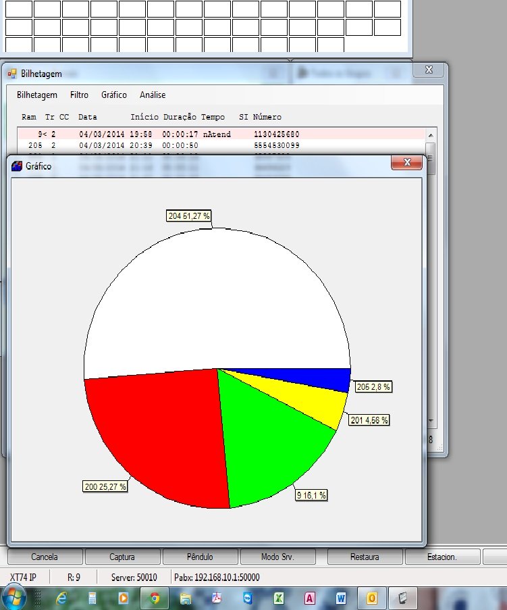This screenshot has height=610, width=507.
Task: Launch Google Chrome in the taskbar
Action: (155, 598)
